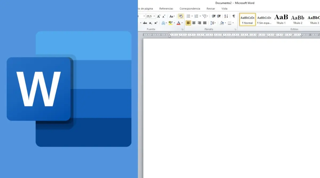Toggle show paragraph marks (¶)
This screenshot has width=320, height=178.
(x=234, y=16)
